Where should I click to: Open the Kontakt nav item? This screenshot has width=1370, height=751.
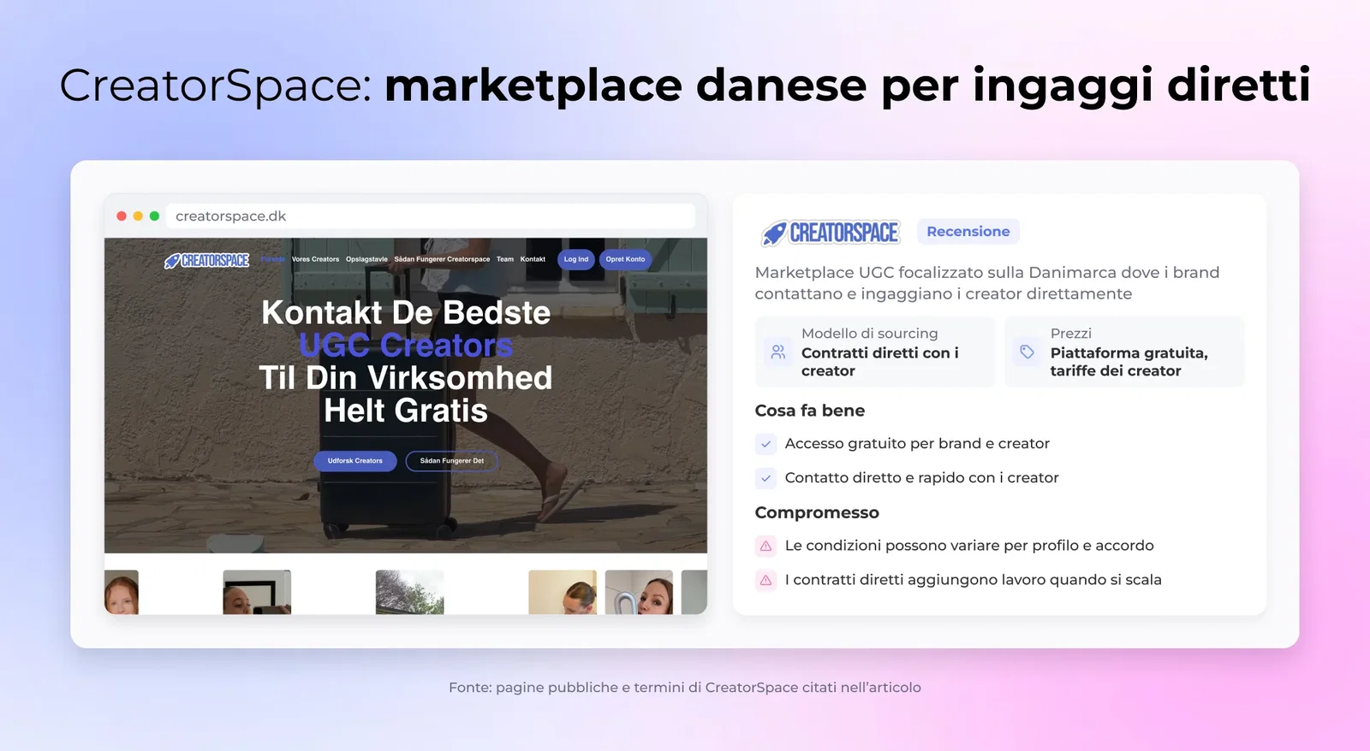[533, 259]
